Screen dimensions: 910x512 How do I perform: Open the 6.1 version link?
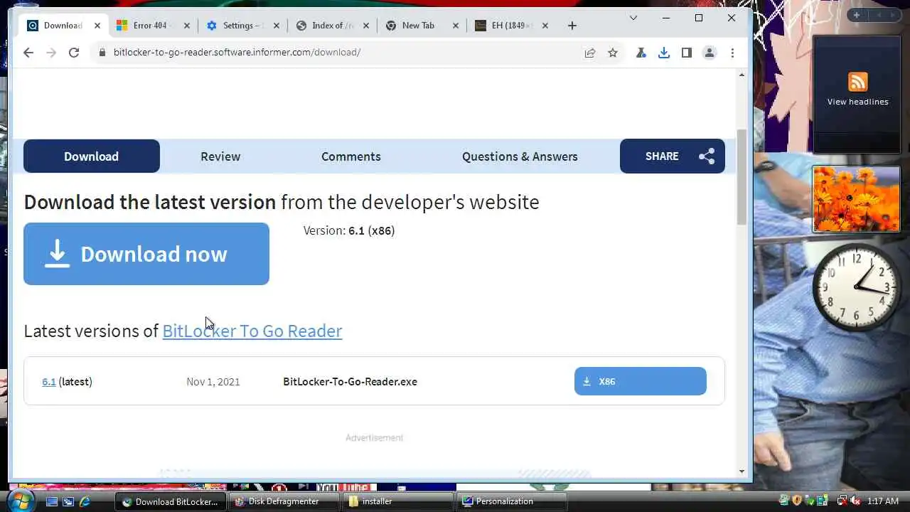coord(48,382)
